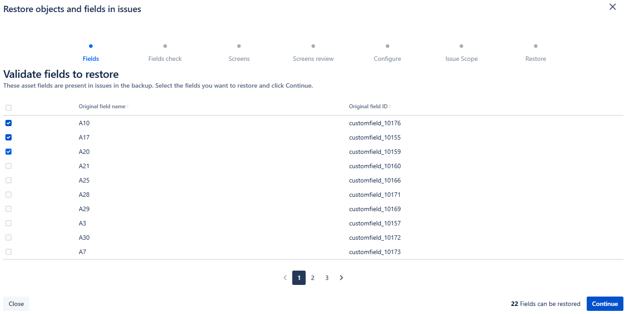
Task: Go to page 3
Action: 327,278
